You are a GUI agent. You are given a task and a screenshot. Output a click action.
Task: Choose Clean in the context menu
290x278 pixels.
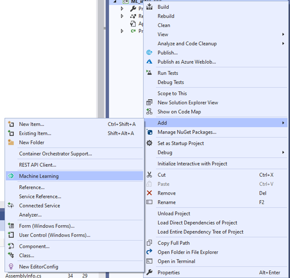coord(215,25)
